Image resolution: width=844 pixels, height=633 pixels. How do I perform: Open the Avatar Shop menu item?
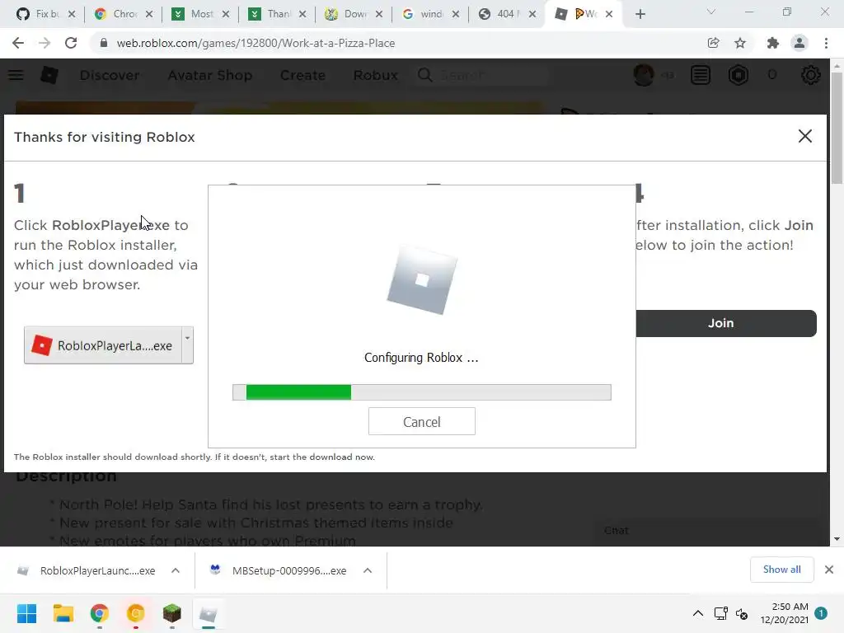pyautogui.click(x=210, y=75)
